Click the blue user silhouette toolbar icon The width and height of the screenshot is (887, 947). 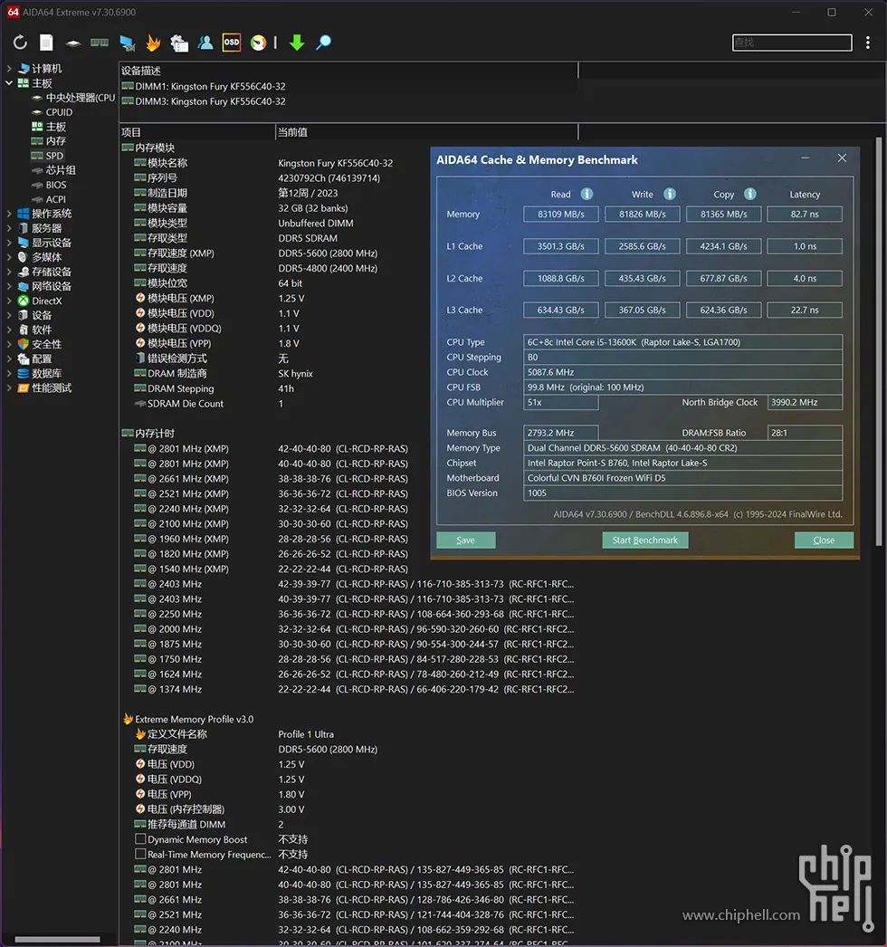pyautogui.click(x=205, y=43)
